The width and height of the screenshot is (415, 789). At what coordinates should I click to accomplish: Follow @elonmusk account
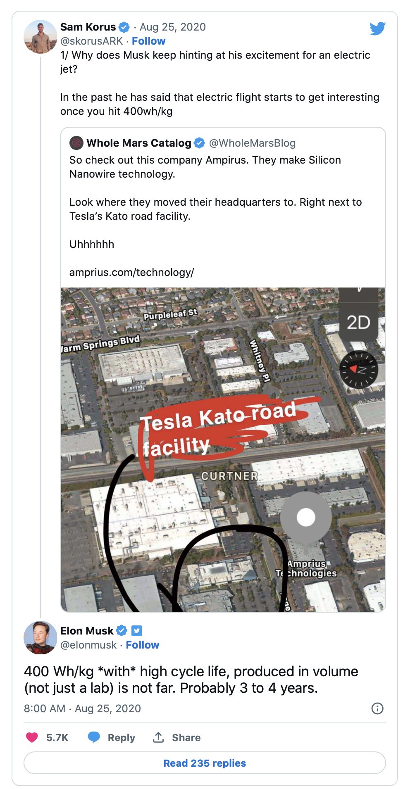coord(143,645)
